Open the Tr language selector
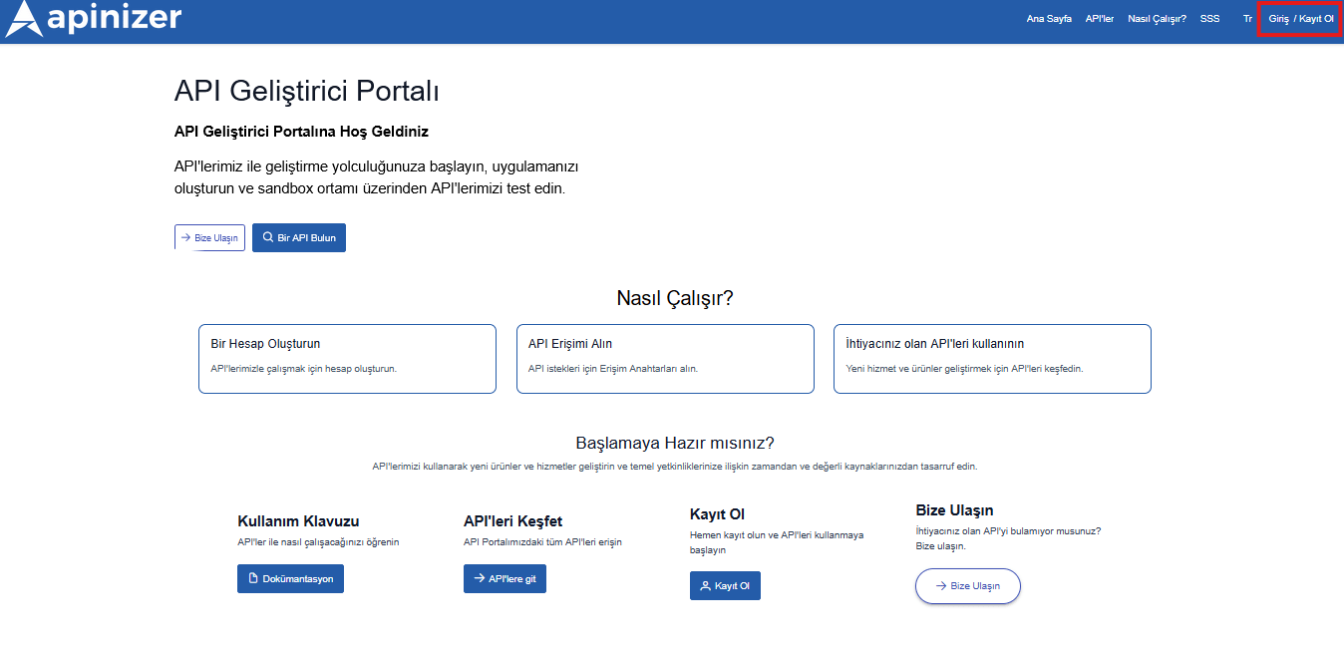Image resolution: width=1344 pixels, height=652 pixels. pyautogui.click(x=1247, y=19)
